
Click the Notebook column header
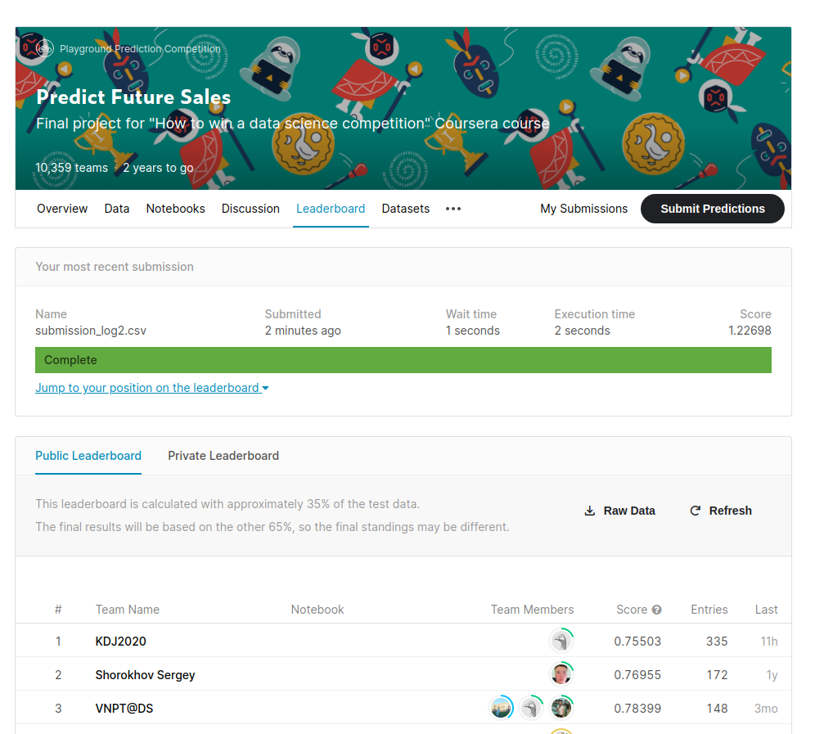[317, 610]
